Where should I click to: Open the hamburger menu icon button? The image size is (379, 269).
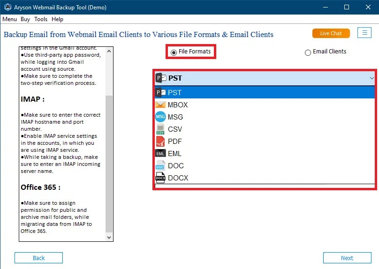364,32
